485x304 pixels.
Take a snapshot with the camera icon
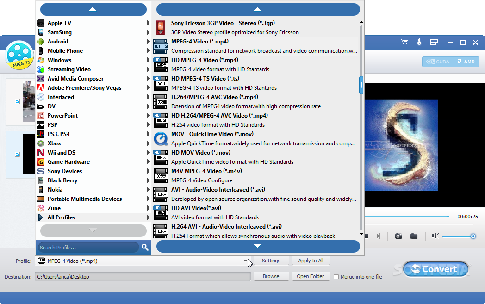click(x=399, y=236)
